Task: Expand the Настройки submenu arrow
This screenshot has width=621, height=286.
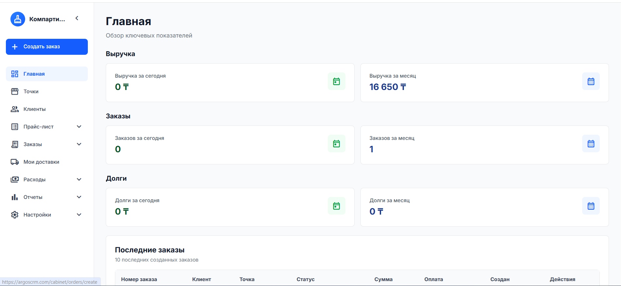Action: click(79, 215)
